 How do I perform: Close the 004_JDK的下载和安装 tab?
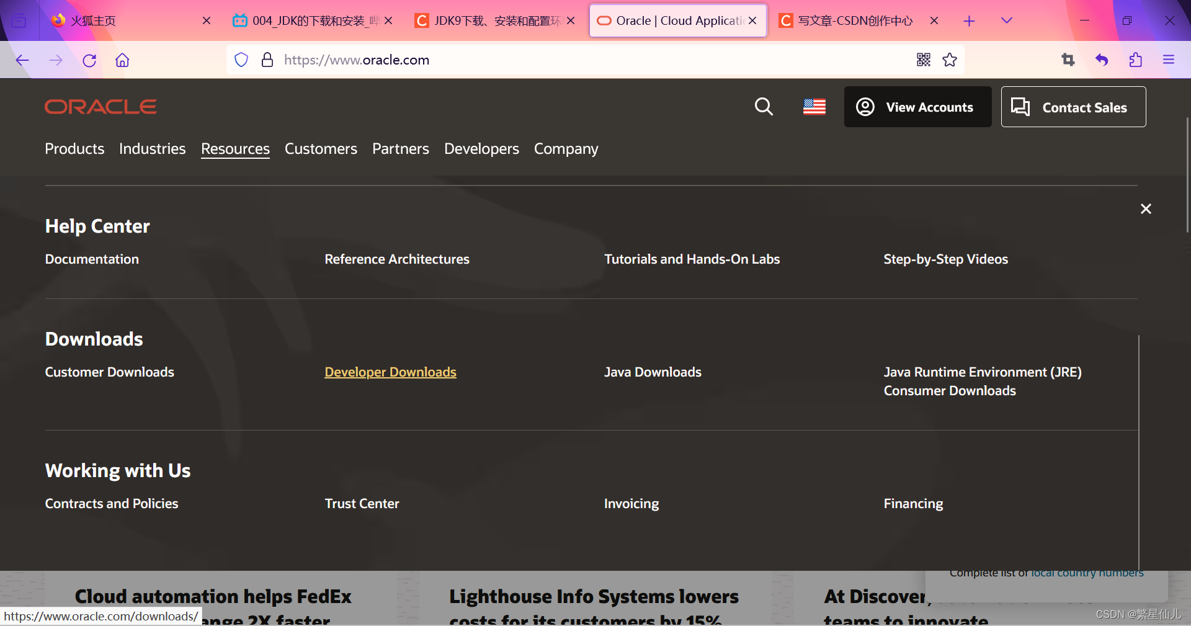(x=388, y=20)
